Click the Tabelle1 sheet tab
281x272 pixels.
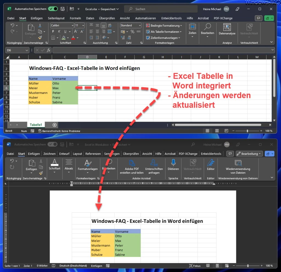(x=36, y=125)
